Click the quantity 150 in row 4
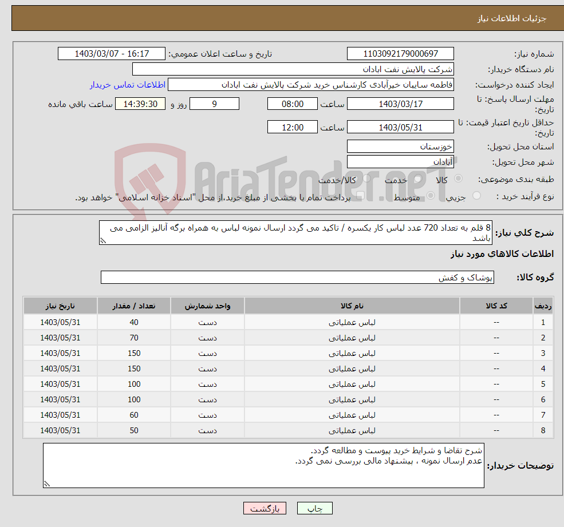Viewport: 564px width, 527px height. point(134,369)
